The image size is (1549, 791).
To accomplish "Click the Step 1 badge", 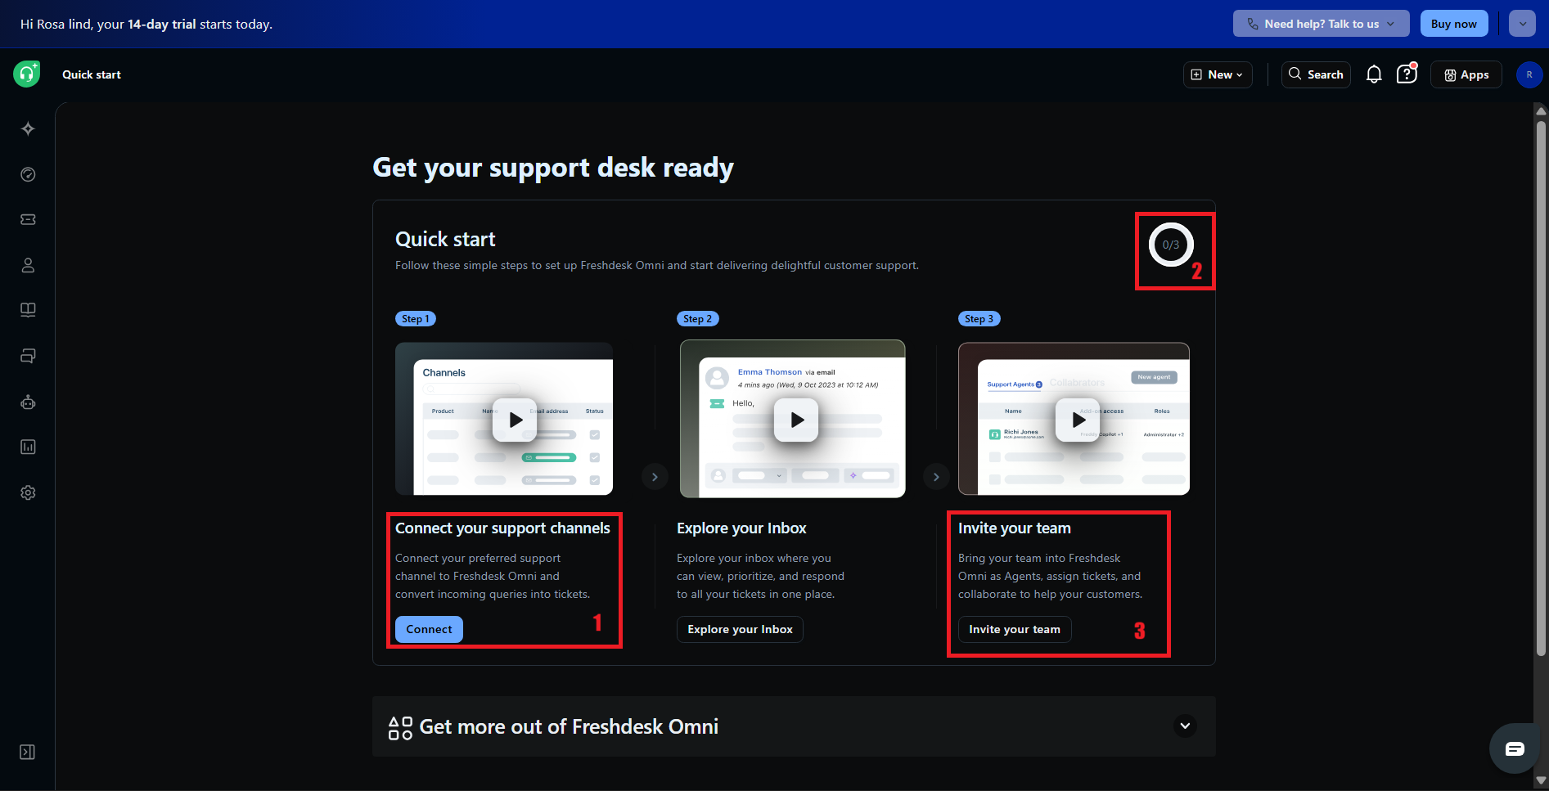I will point(416,319).
